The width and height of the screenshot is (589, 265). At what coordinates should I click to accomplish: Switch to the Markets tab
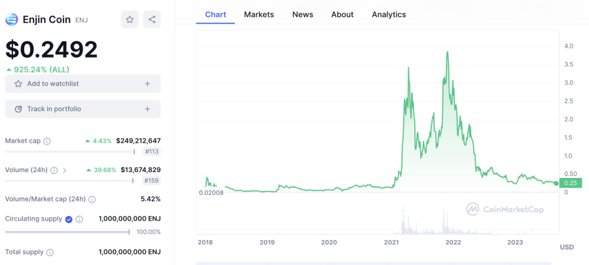(259, 14)
